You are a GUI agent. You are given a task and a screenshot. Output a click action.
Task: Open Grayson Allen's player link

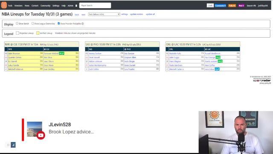(x=130, y=57)
